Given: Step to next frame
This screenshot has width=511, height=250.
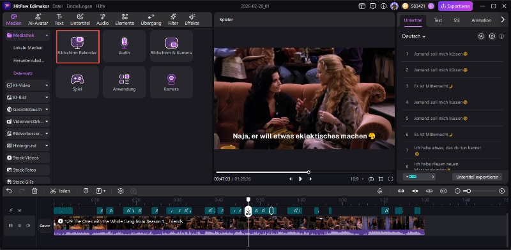Looking at the screenshot, I should coord(310,179).
